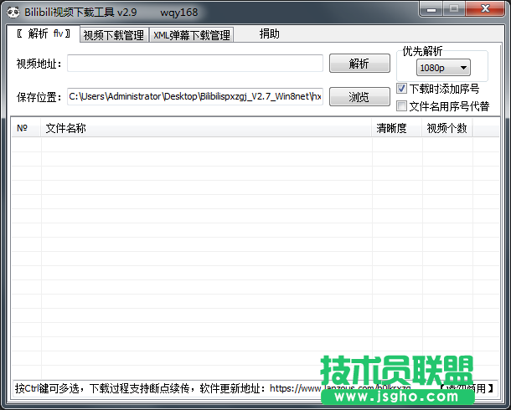Sort by the 文件名称 column header
This screenshot has height=410, width=511.
[206, 128]
